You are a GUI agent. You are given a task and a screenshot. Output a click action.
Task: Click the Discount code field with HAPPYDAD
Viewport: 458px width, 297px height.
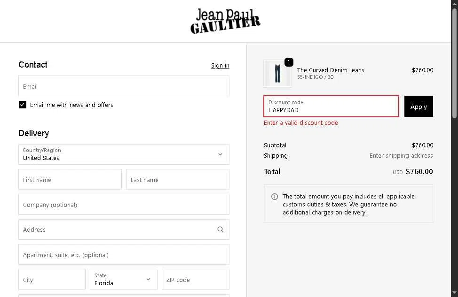pos(331,107)
